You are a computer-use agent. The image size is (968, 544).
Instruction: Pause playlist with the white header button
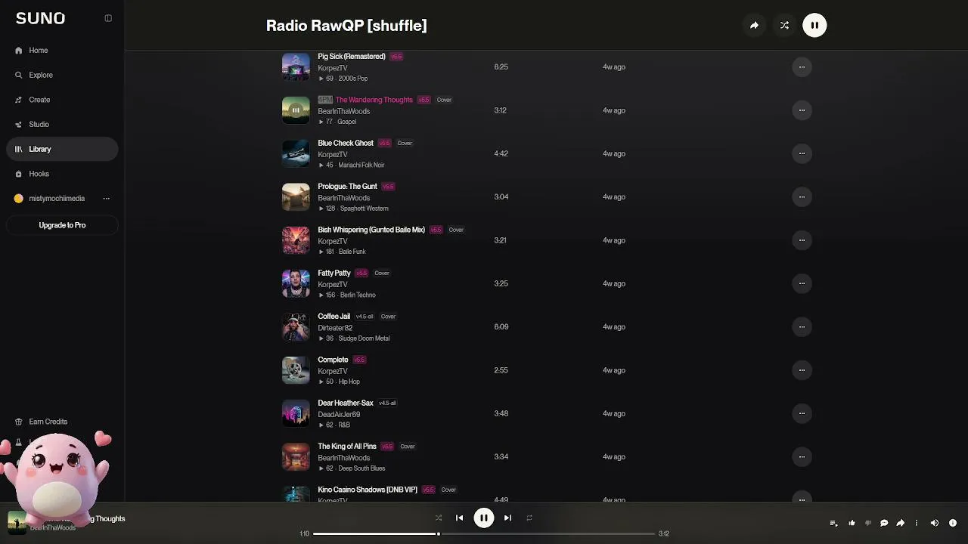click(814, 25)
